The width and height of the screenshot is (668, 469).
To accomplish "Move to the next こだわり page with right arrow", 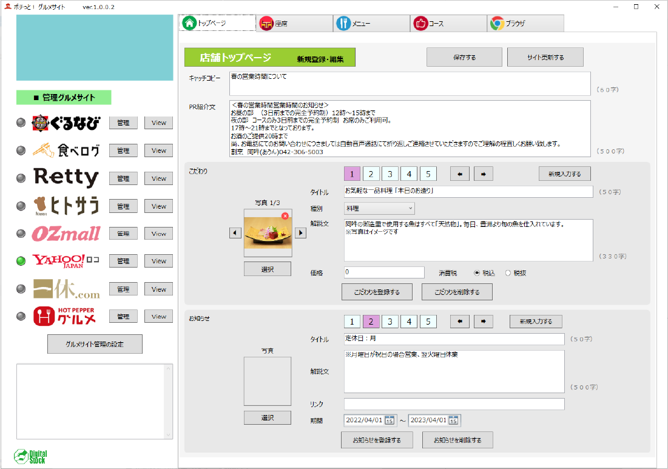I will (483, 174).
